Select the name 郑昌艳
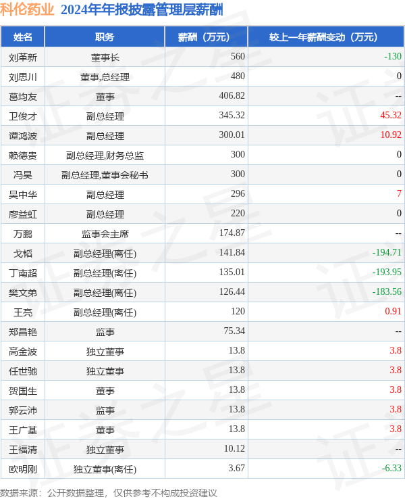The width and height of the screenshot is (405, 499). click(22, 332)
